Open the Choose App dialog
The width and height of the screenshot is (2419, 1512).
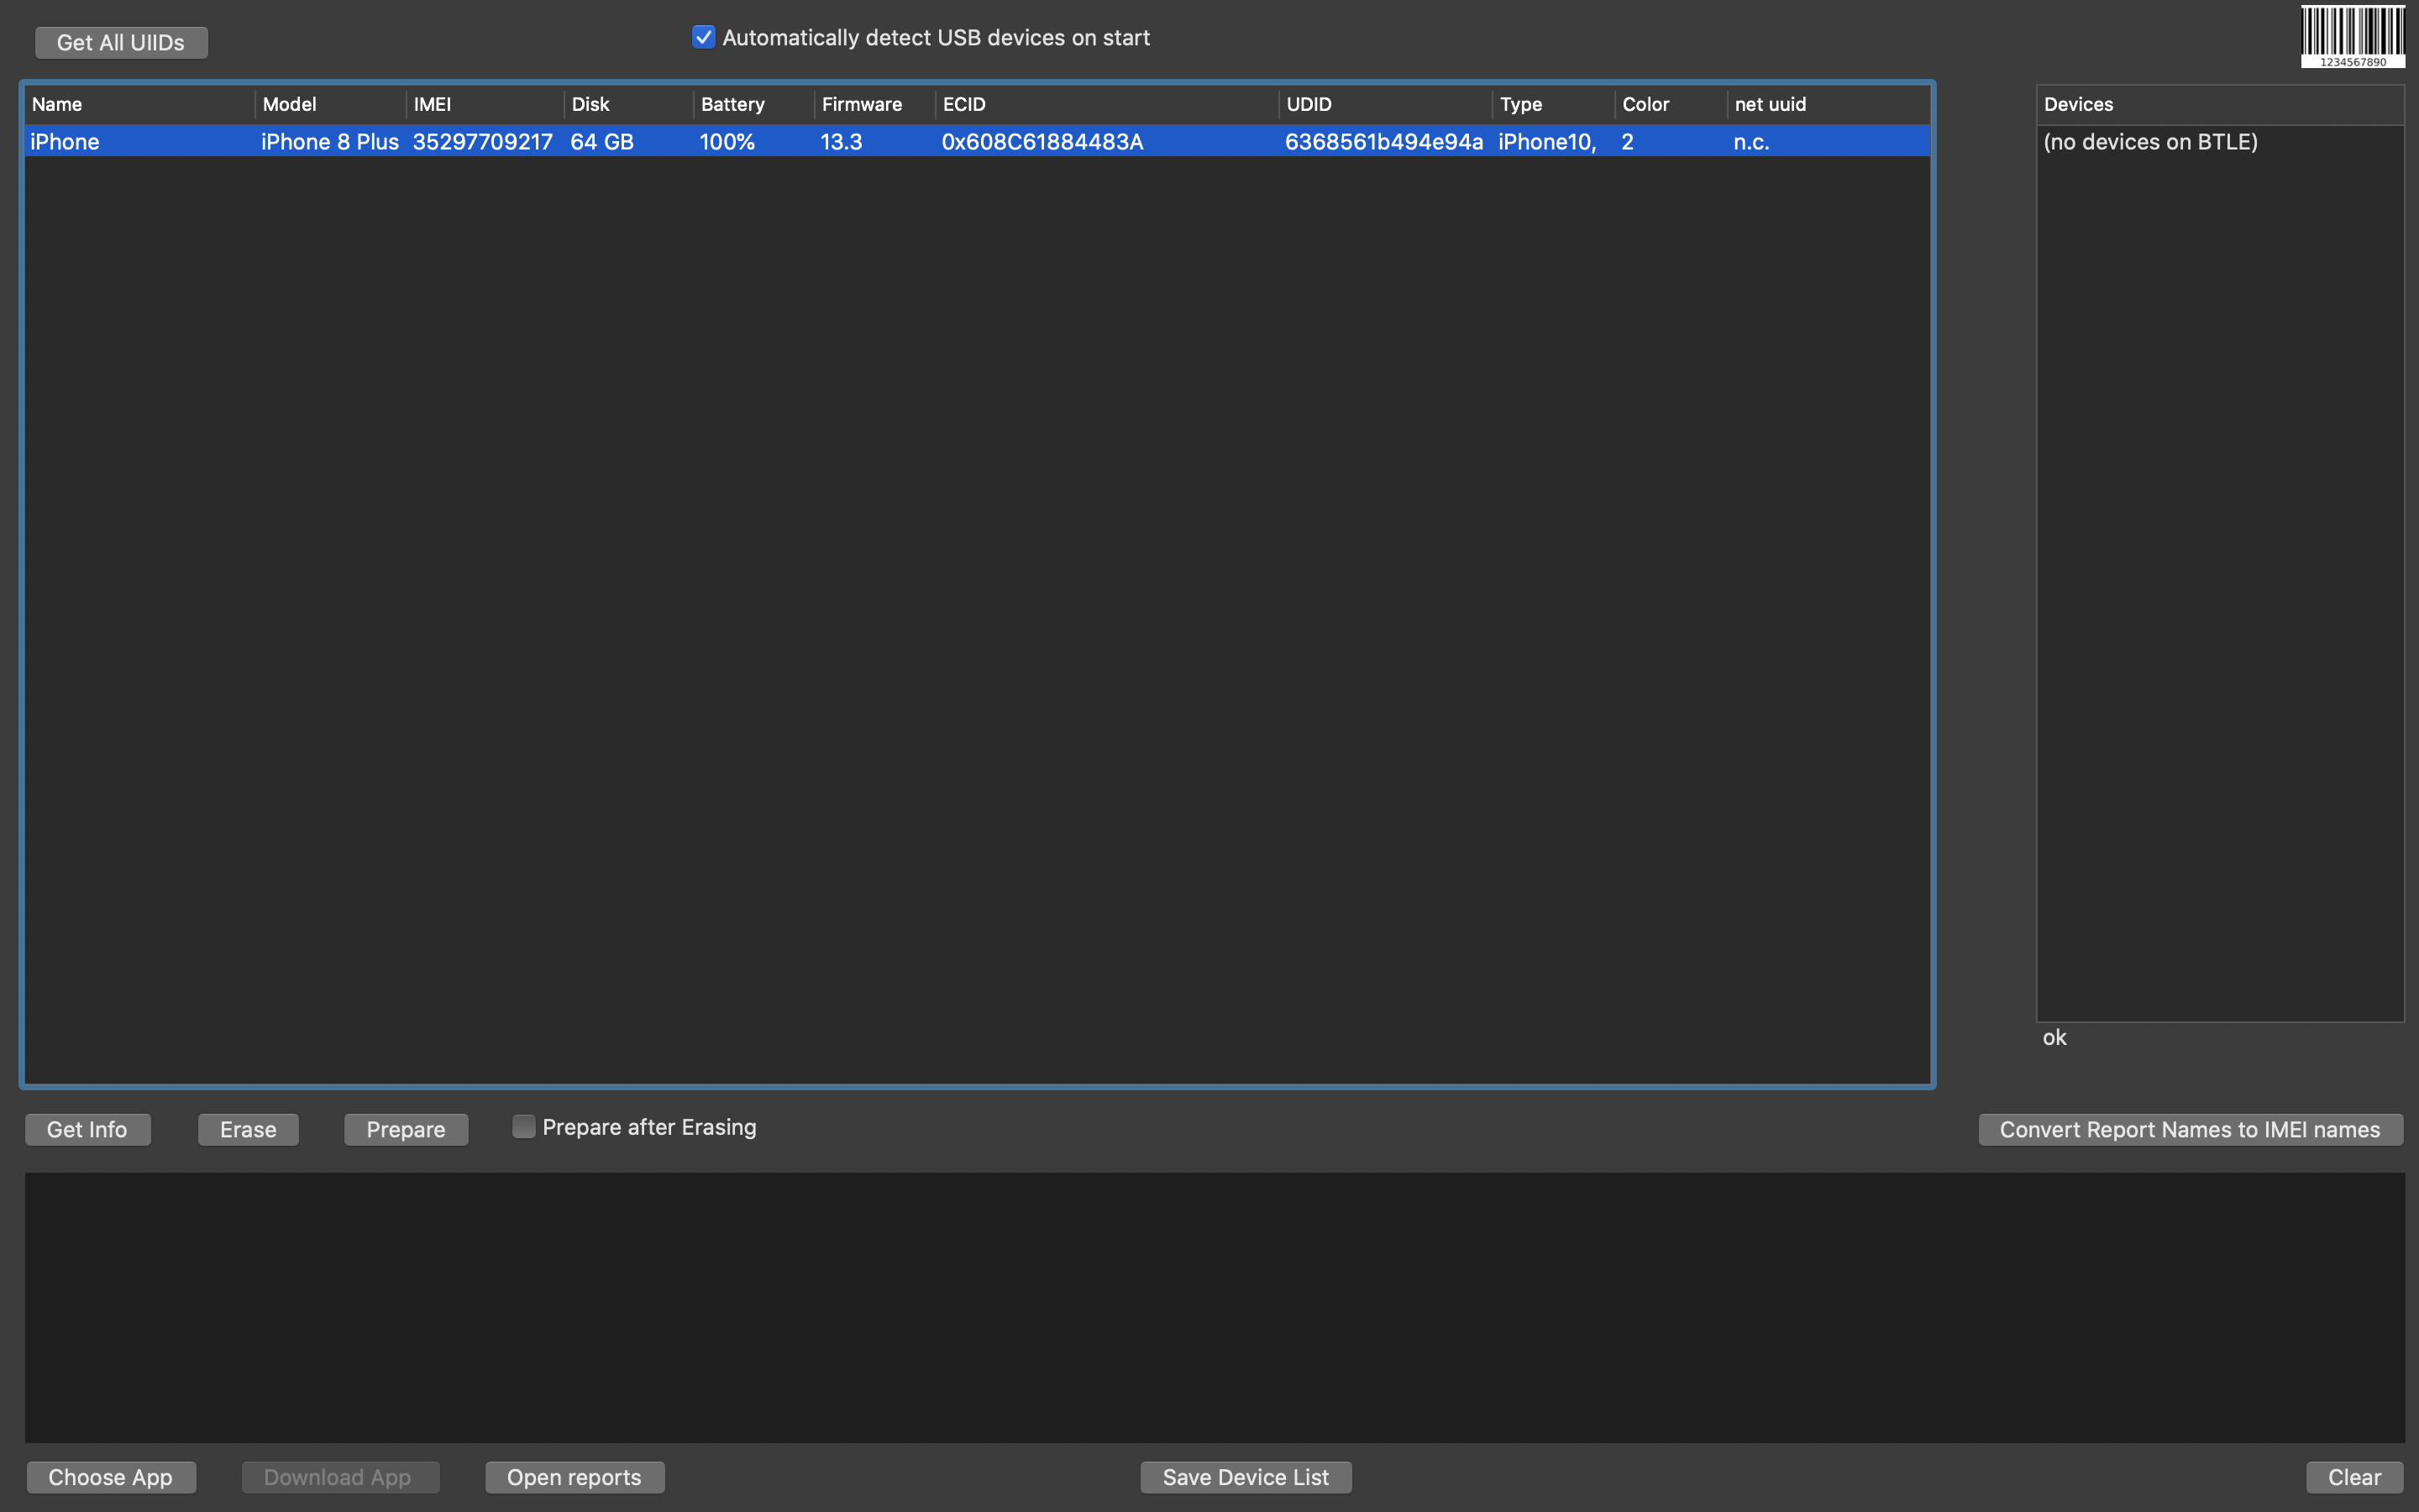point(110,1477)
